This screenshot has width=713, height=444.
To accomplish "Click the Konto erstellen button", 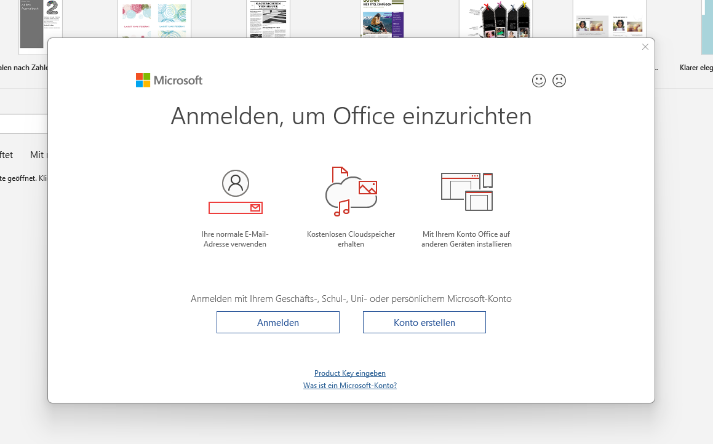I will pyautogui.click(x=424, y=322).
